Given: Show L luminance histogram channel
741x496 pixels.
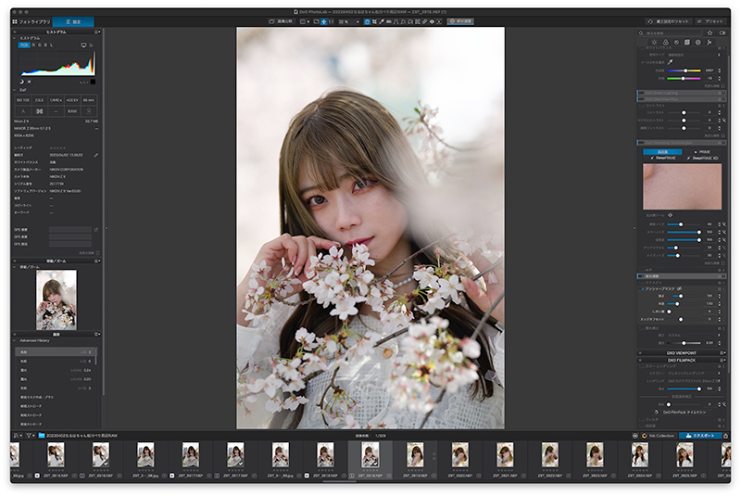Looking at the screenshot, I should point(52,45).
